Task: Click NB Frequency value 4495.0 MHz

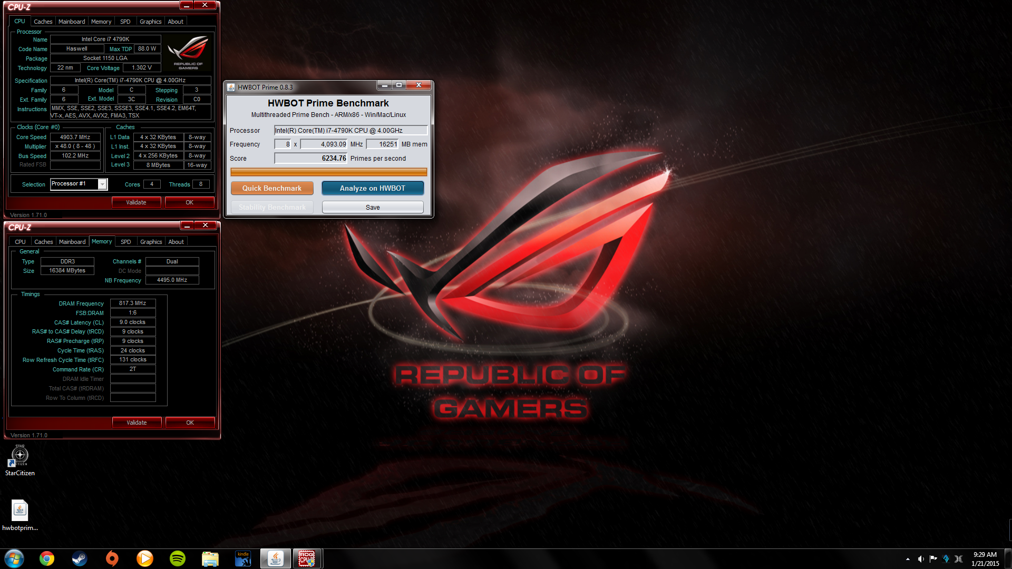Action: coord(172,280)
